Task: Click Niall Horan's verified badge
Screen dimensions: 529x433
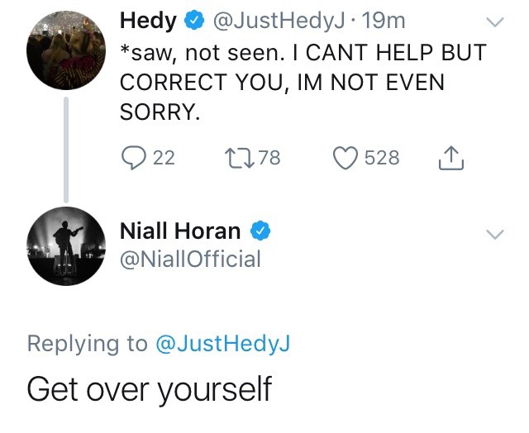Action: (262, 231)
